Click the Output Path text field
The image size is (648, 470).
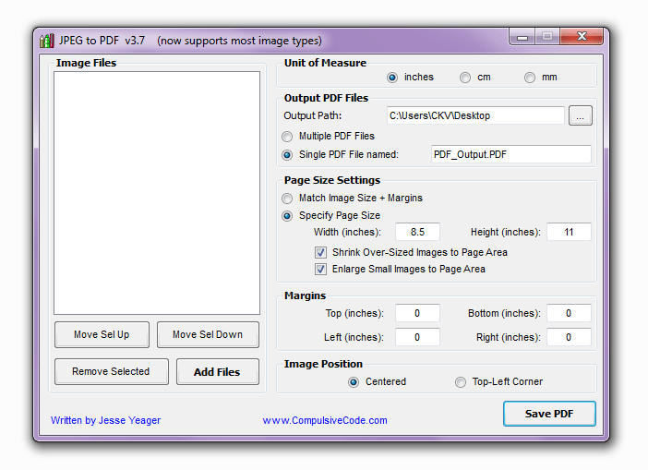[475, 115]
